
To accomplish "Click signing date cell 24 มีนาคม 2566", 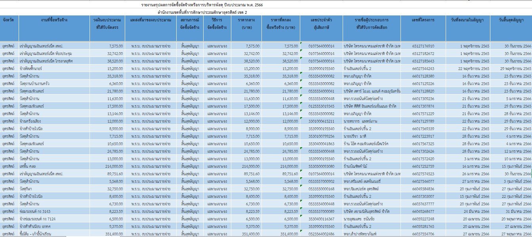I will pos(467,211).
